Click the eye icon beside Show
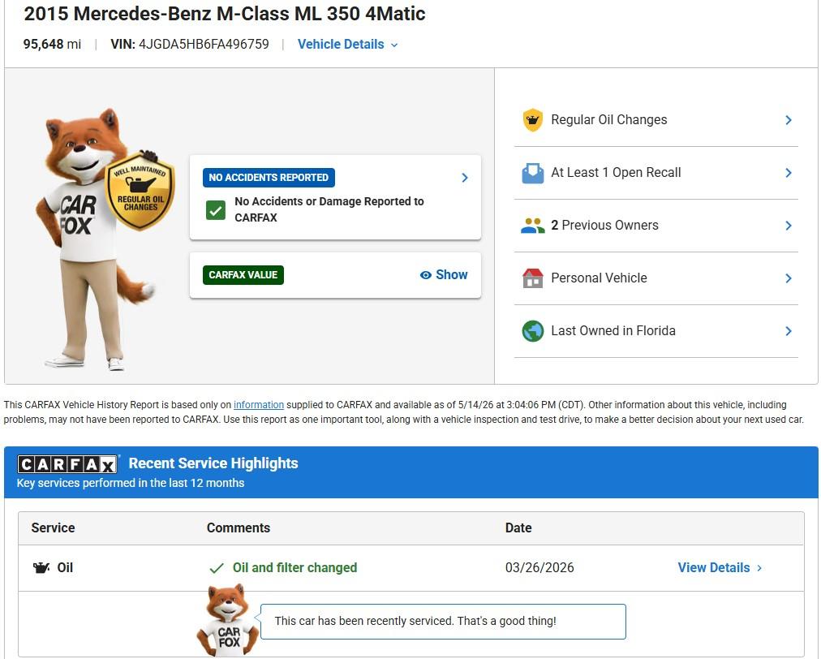The image size is (821, 659). coord(426,275)
